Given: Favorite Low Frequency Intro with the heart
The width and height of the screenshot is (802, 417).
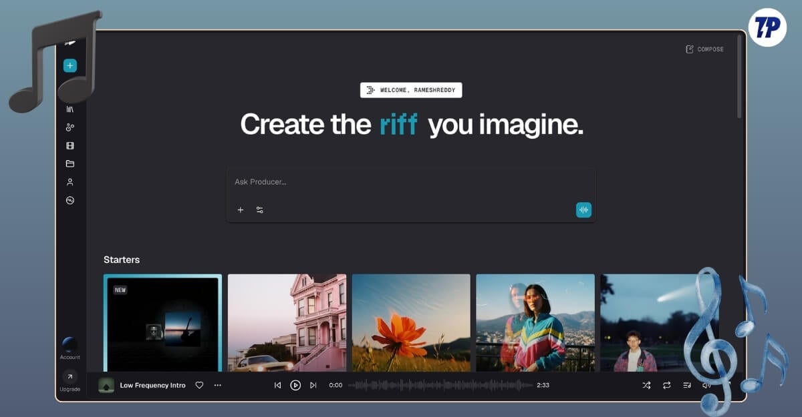Looking at the screenshot, I should [x=198, y=385].
